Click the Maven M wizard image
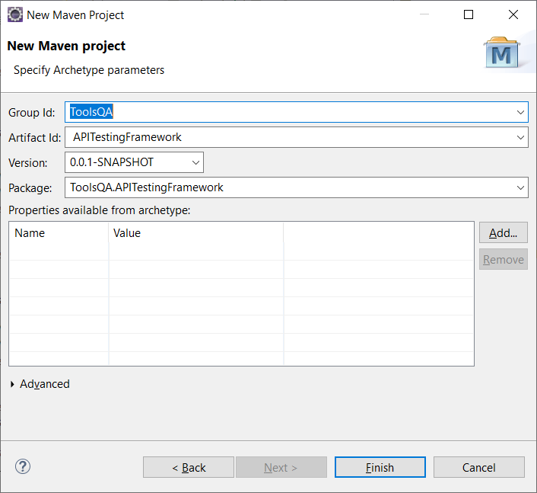The height and width of the screenshot is (493, 537). [x=502, y=53]
